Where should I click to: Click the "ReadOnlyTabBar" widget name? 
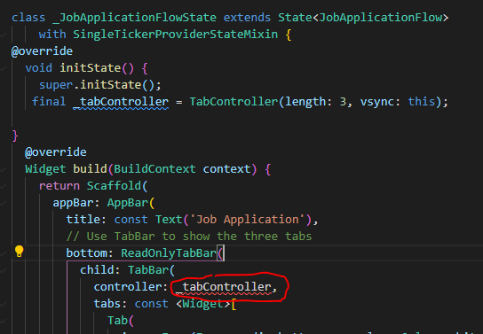click(169, 253)
